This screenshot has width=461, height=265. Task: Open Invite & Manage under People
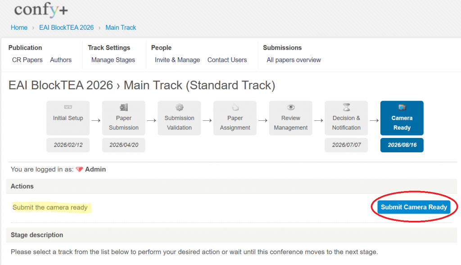(177, 60)
